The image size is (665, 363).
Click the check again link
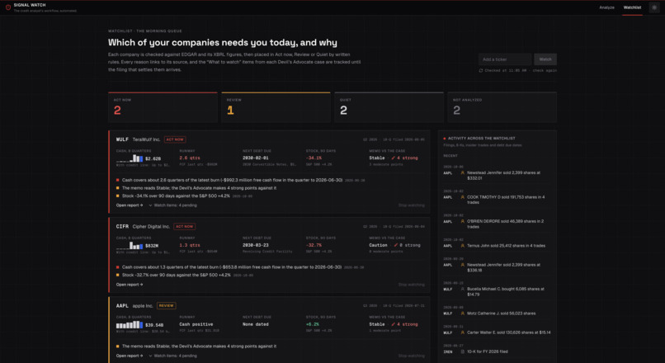(x=545, y=71)
